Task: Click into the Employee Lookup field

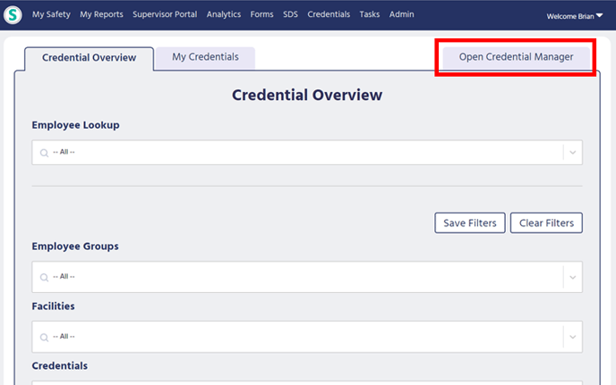Action: pos(307,153)
